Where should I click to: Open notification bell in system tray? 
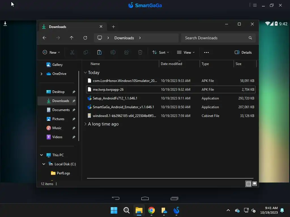point(282,210)
